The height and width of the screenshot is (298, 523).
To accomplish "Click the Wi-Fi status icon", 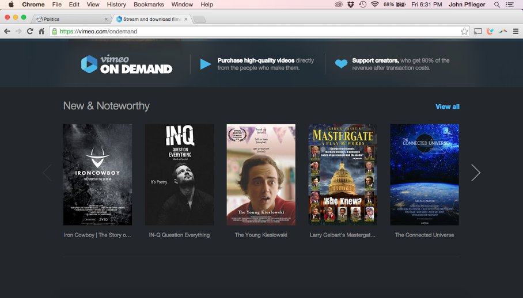I will pos(374,5).
